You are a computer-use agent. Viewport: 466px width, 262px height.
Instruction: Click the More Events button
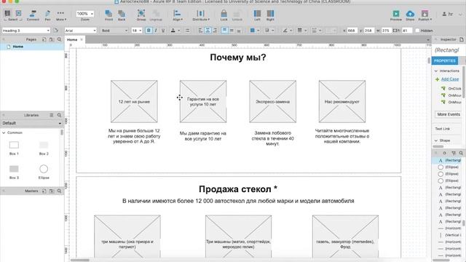point(449,114)
